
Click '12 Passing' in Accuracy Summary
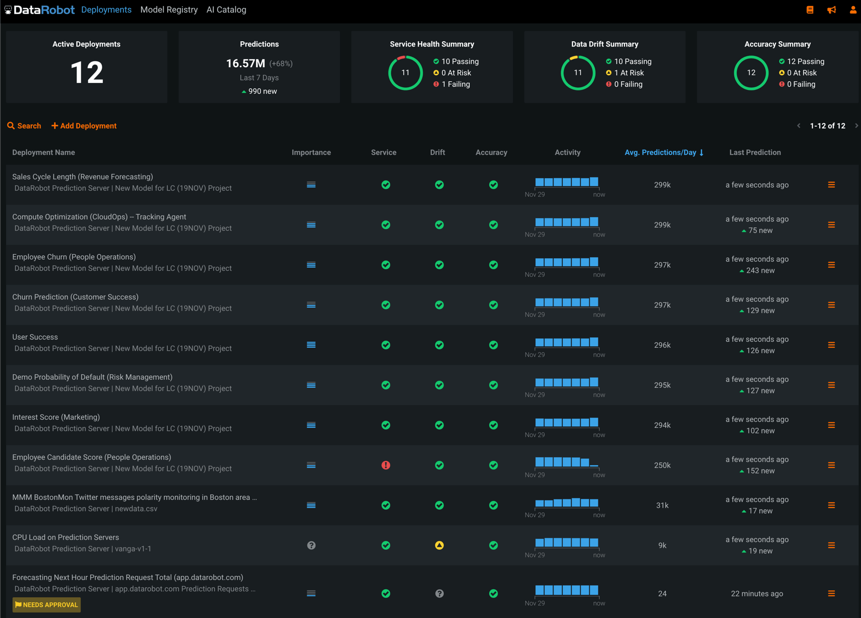801,61
